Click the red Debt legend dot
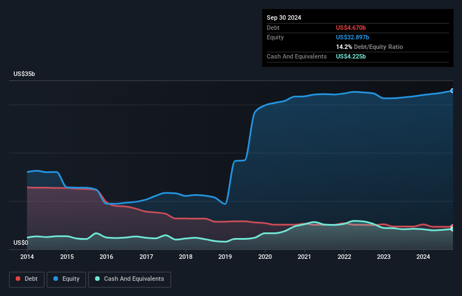This screenshot has height=296, width=462. point(18,279)
